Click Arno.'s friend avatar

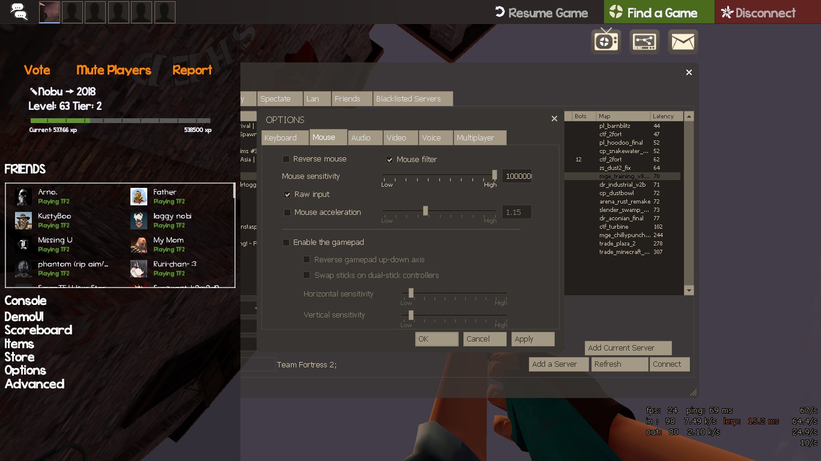(x=23, y=197)
